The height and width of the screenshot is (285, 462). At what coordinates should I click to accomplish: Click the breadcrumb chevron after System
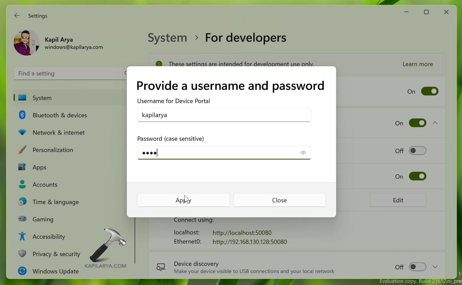[197, 38]
